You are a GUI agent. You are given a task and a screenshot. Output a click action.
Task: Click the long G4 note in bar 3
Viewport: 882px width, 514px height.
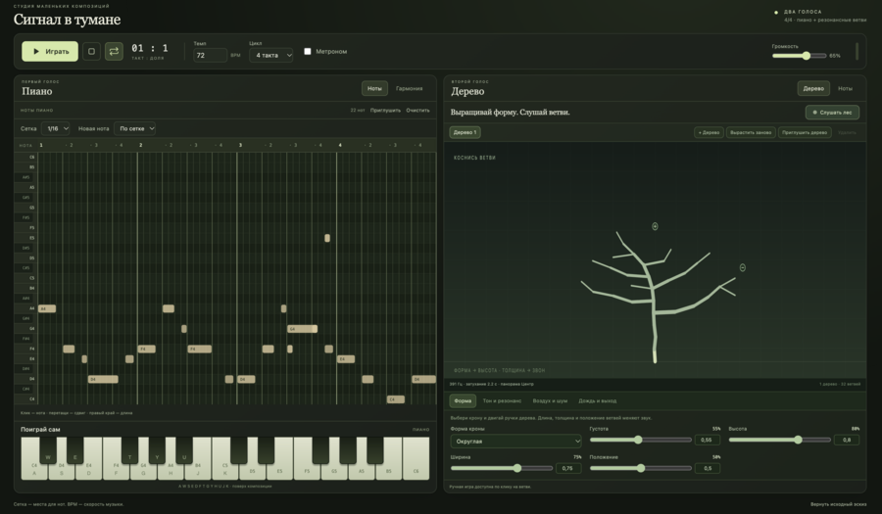click(303, 329)
